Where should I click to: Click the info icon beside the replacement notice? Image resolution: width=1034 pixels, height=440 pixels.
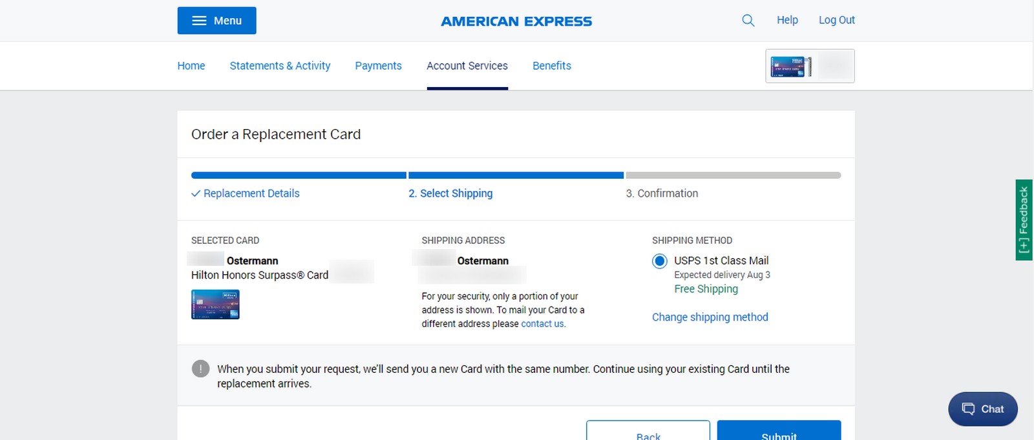(x=200, y=368)
